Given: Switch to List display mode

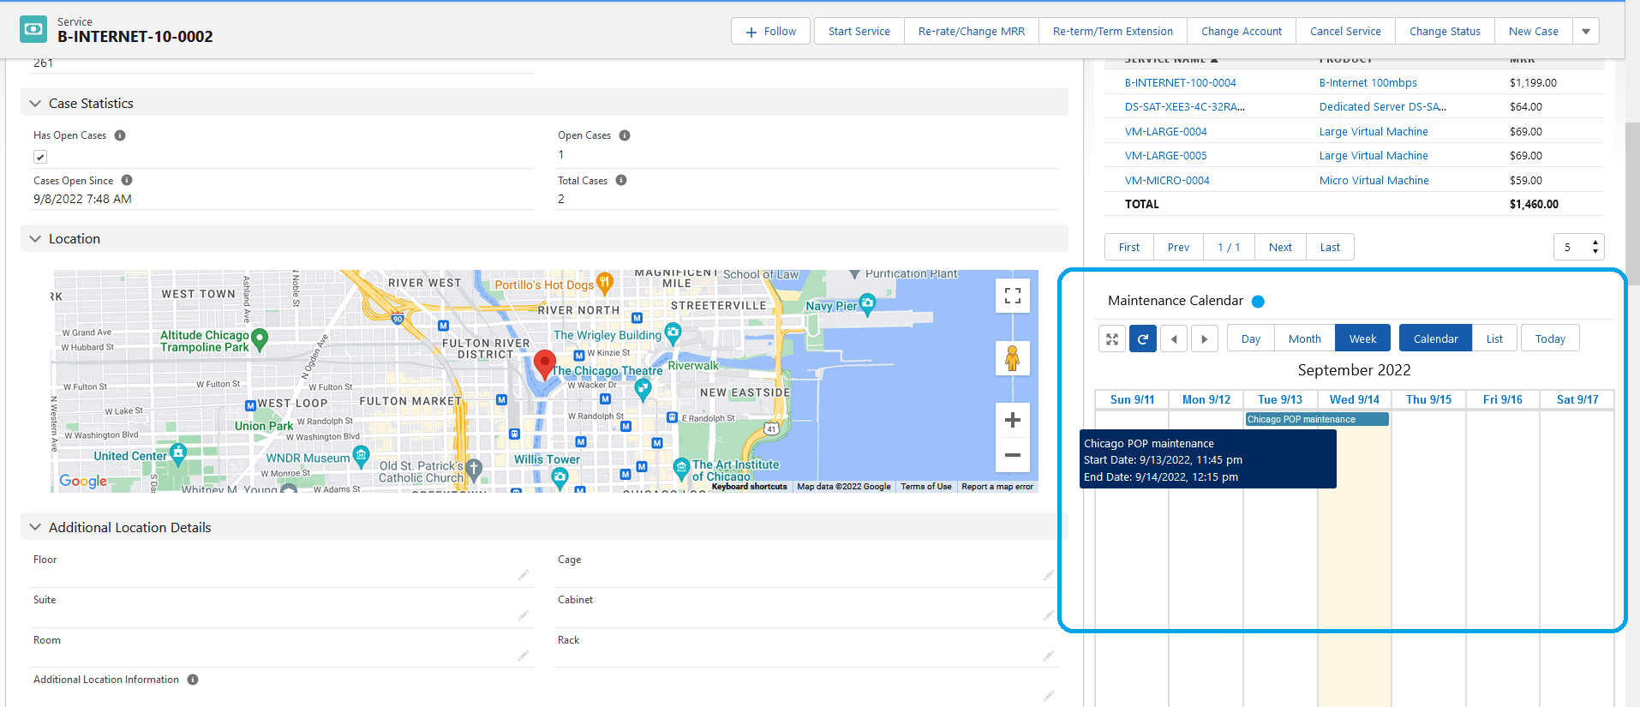Looking at the screenshot, I should pos(1494,339).
